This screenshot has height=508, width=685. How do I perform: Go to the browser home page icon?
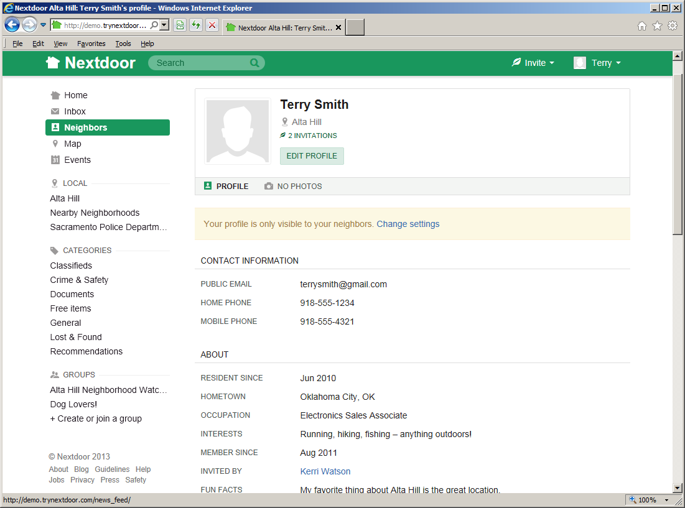[x=642, y=26]
